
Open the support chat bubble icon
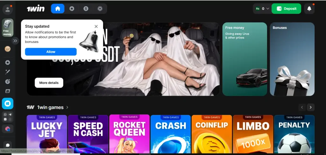[x=8, y=145]
